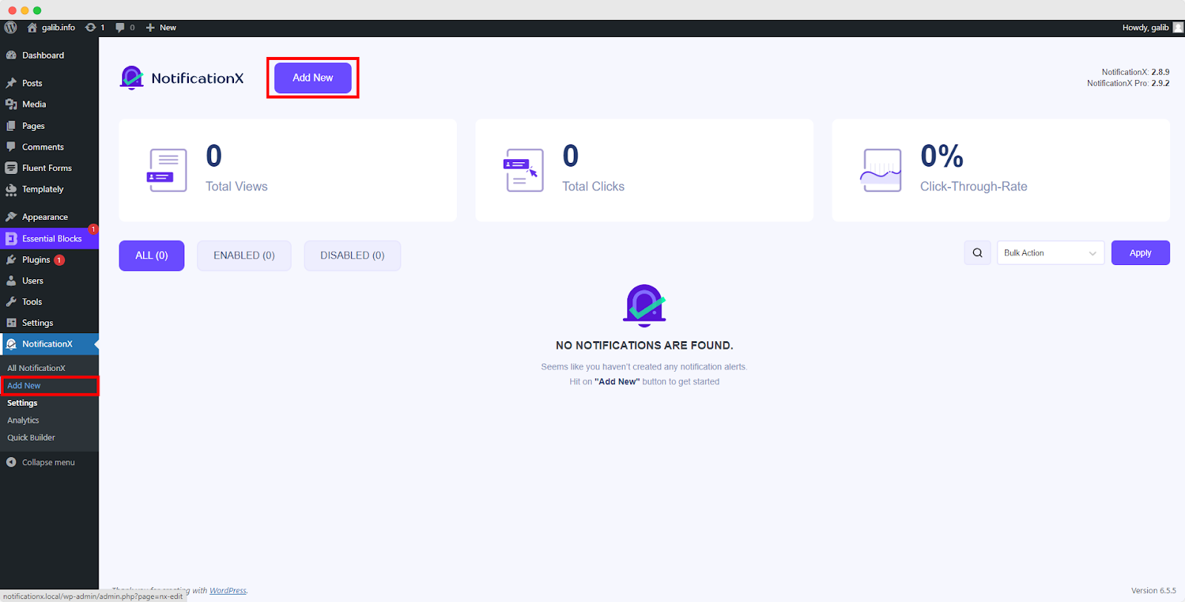Open the galib.info site home link

(x=51, y=27)
